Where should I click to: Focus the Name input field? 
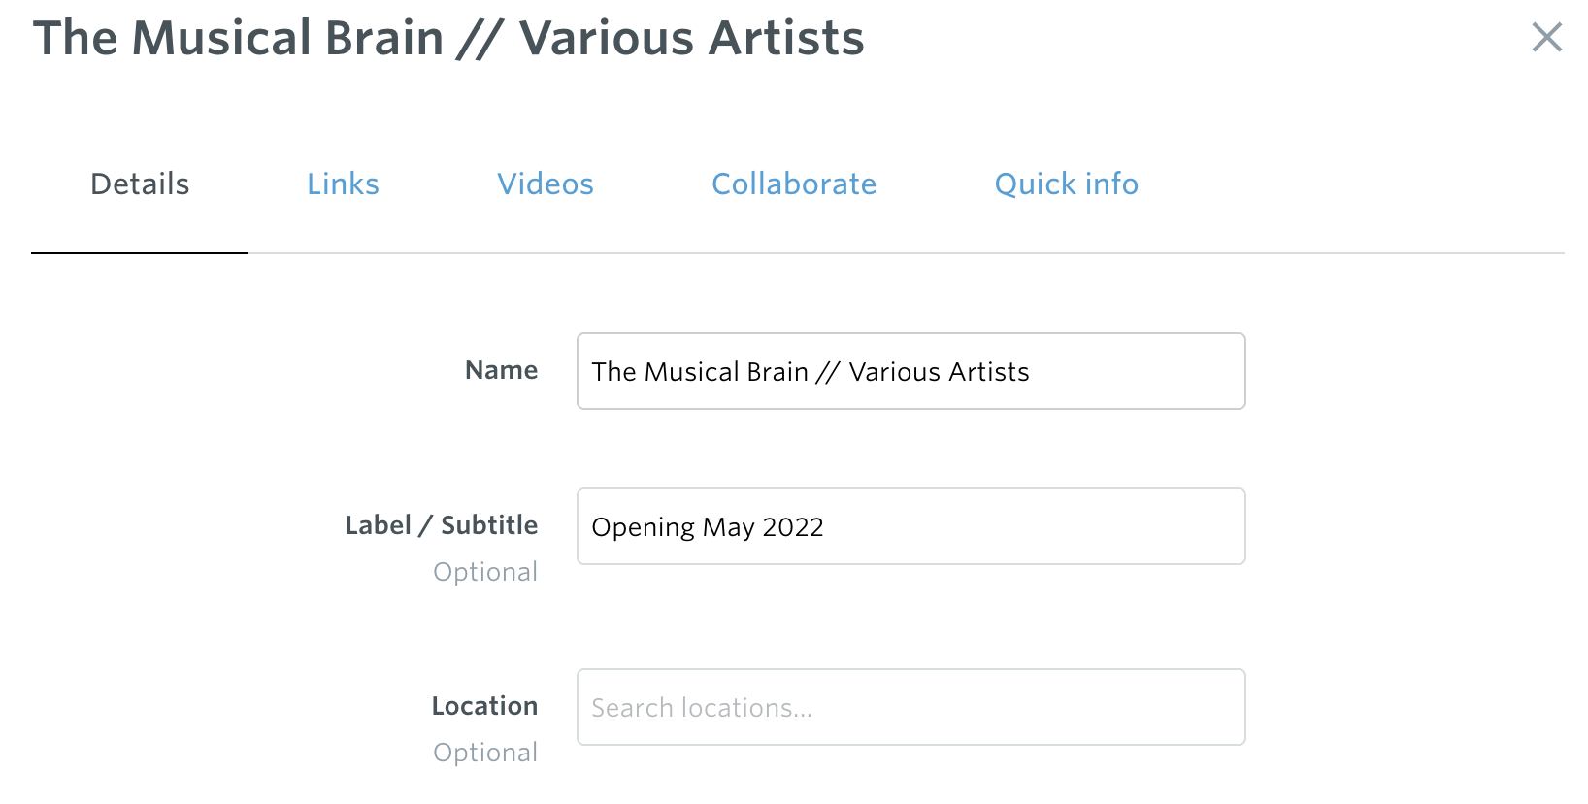pos(911,371)
